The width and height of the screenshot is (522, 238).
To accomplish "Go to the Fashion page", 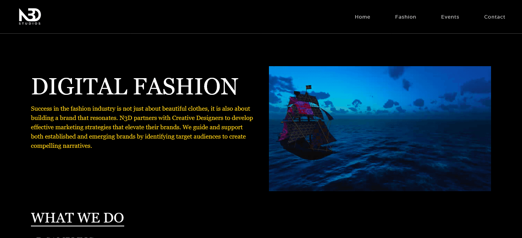I will [406, 17].
